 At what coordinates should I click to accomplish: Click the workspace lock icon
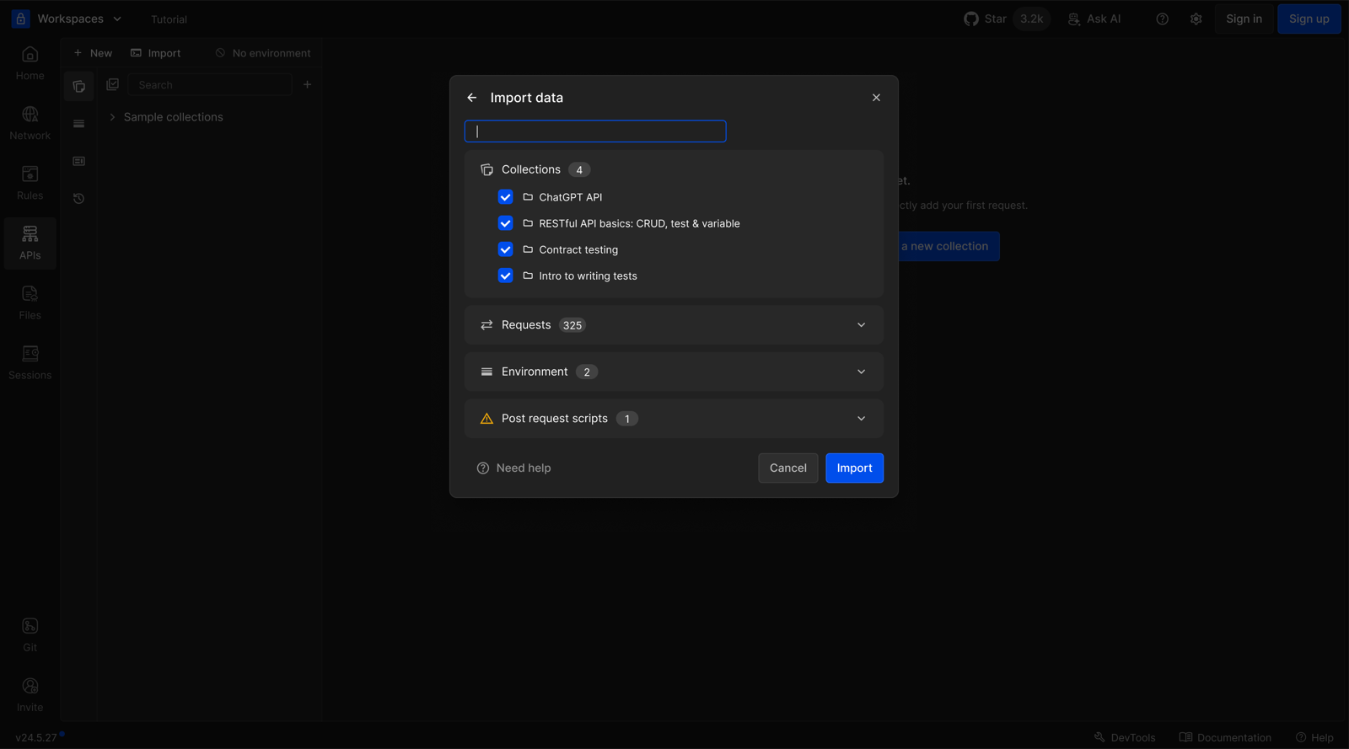coord(21,19)
